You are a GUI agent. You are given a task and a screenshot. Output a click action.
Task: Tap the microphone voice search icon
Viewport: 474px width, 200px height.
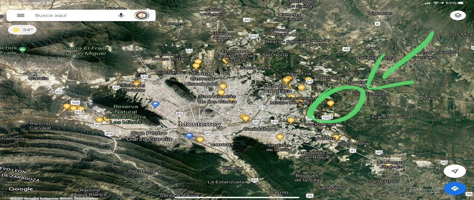(121, 15)
